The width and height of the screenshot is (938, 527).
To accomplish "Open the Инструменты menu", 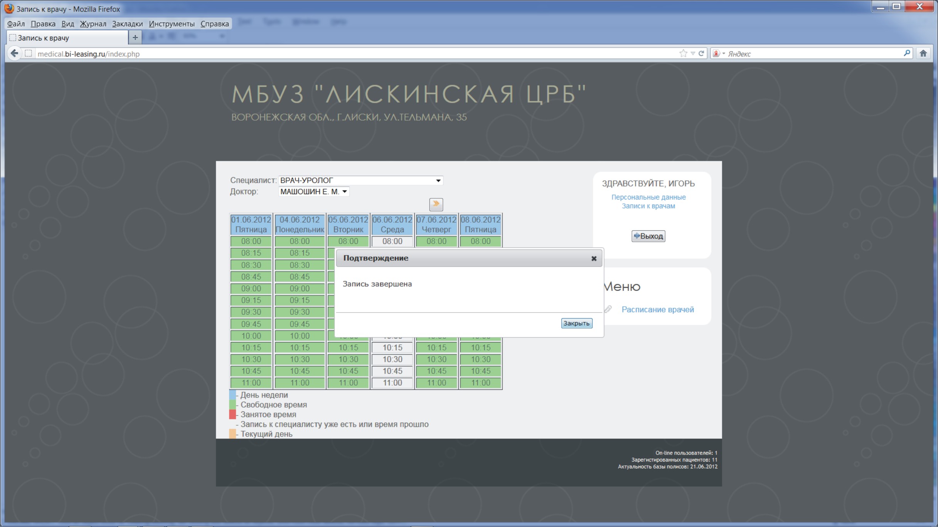I will pos(172,23).
